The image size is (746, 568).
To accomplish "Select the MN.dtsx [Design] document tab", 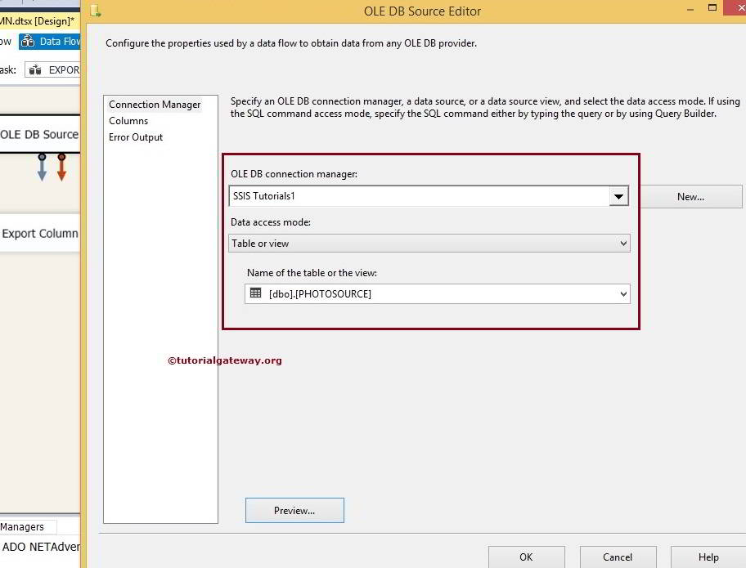I will (37, 20).
